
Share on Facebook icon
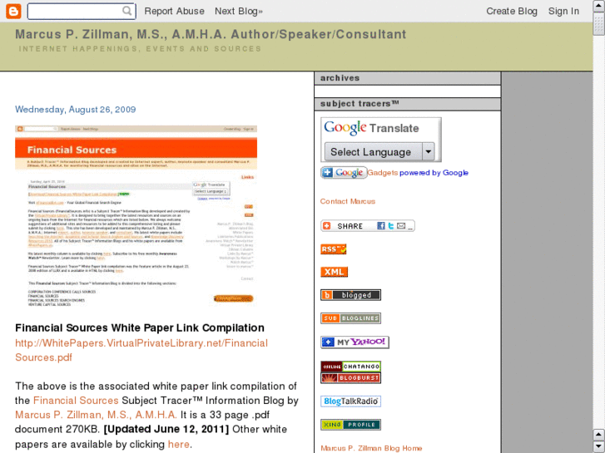tap(381, 226)
